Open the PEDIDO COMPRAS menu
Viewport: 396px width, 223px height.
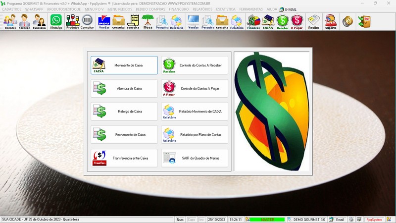(x=150, y=9)
